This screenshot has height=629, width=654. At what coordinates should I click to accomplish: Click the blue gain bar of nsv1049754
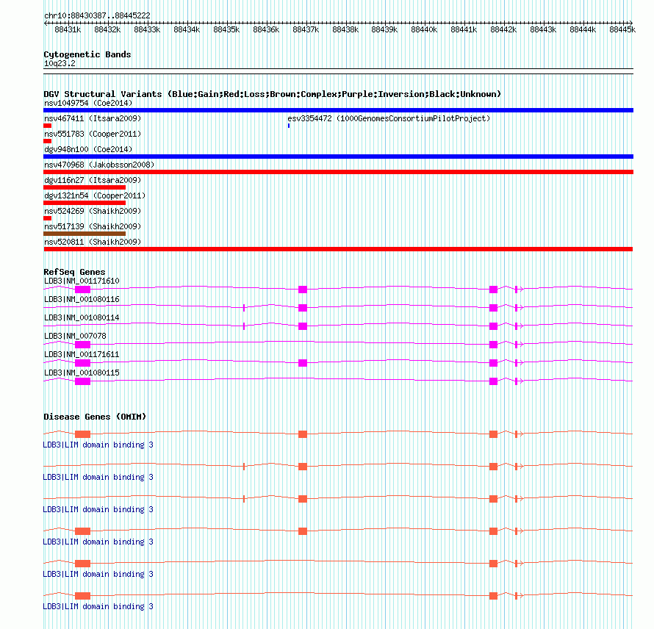(338, 110)
